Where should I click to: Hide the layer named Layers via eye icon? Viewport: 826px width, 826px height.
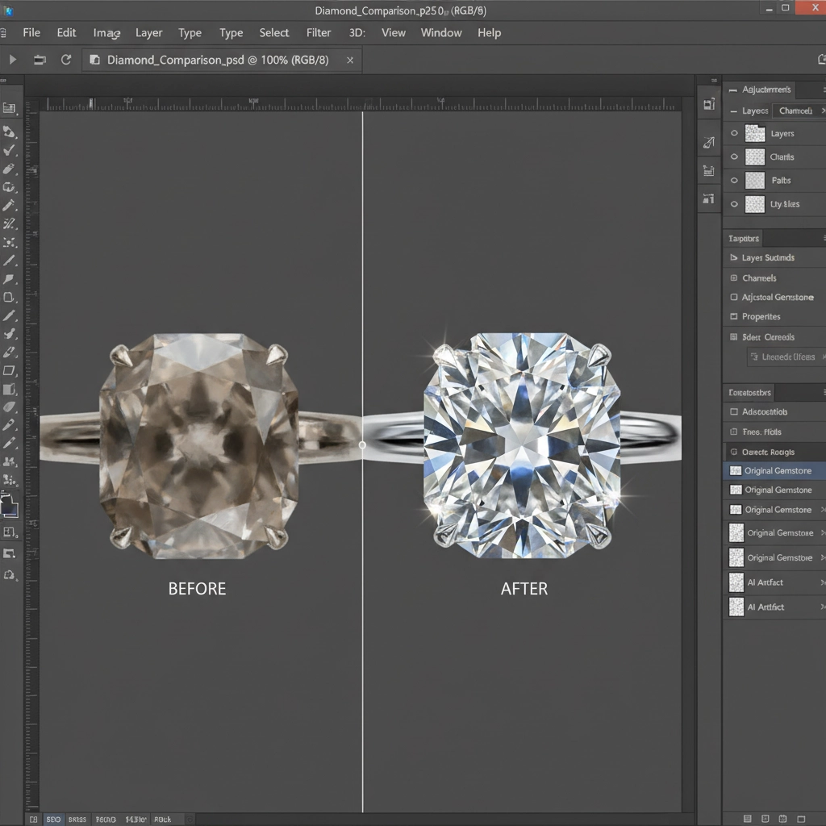click(734, 133)
